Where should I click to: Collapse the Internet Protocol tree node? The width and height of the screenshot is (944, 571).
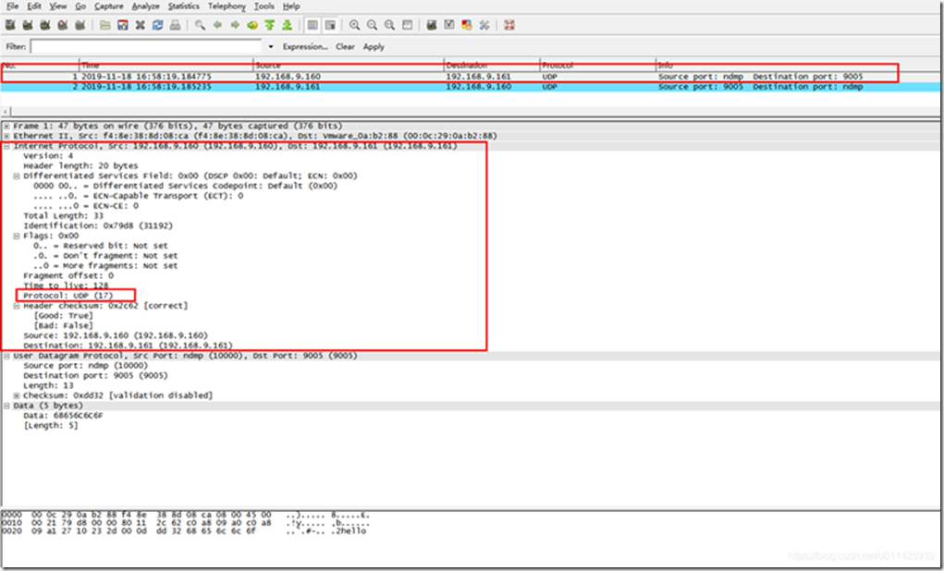6,146
